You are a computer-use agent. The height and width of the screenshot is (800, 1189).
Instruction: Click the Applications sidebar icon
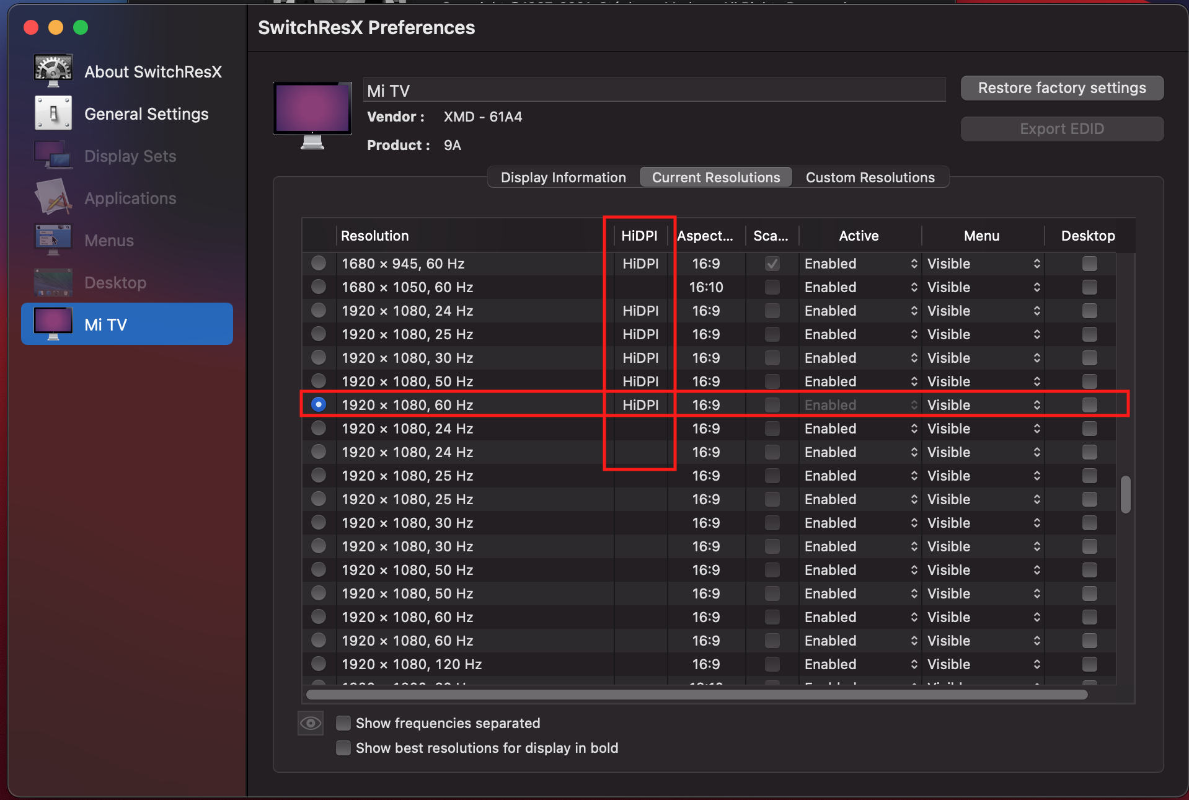pos(53,197)
